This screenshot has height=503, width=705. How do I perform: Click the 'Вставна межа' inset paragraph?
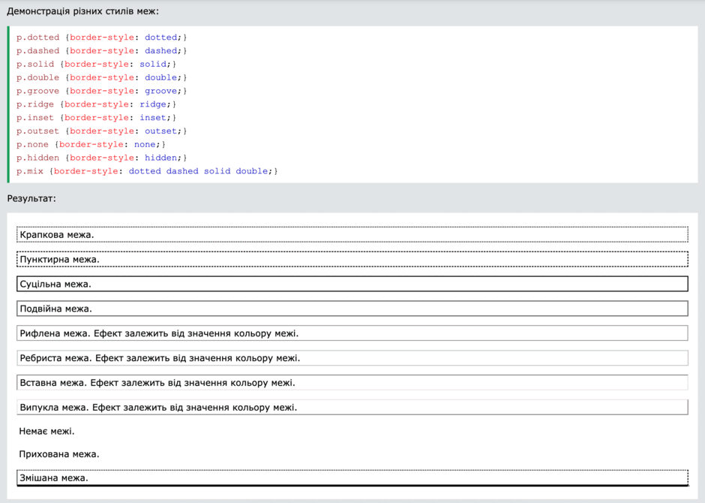(352, 383)
